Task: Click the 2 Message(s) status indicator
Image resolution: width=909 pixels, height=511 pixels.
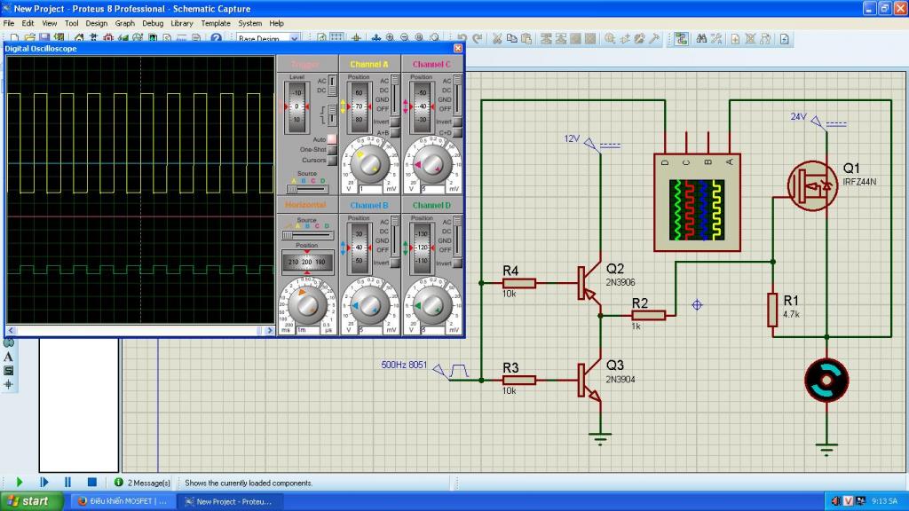Action: click(x=142, y=483)
